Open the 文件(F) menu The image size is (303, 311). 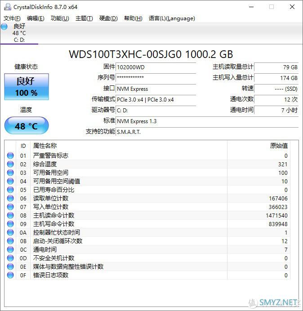[12, 18]
